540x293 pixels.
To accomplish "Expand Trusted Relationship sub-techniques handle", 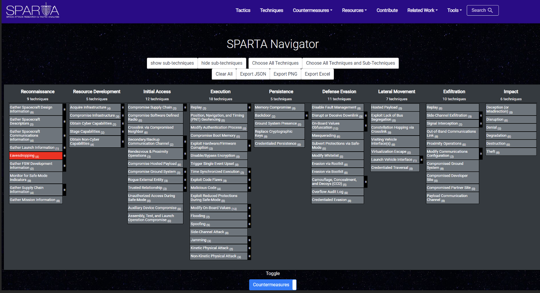I will tap(185, 188).
